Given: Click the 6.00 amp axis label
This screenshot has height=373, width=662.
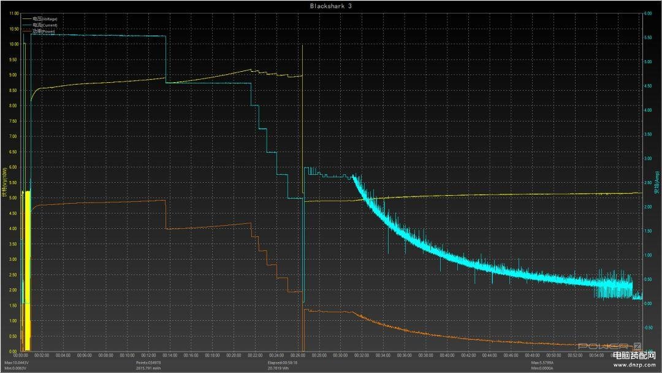Looking at the screenshot, I should coord(648,13).
